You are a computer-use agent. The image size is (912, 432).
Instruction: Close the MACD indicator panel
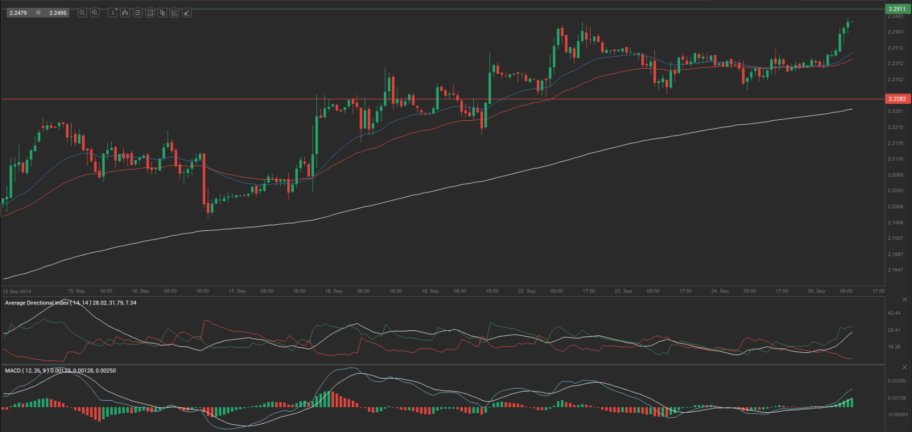(904, 367)
